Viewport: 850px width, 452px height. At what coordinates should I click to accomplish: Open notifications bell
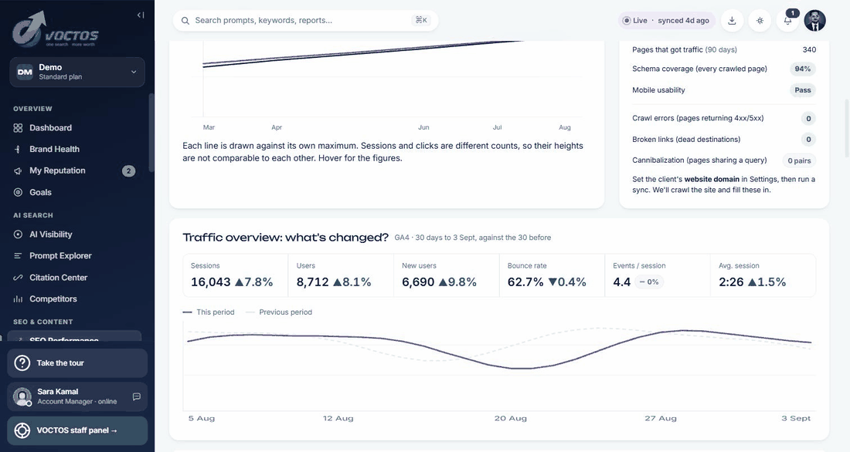tap(787, 21)
